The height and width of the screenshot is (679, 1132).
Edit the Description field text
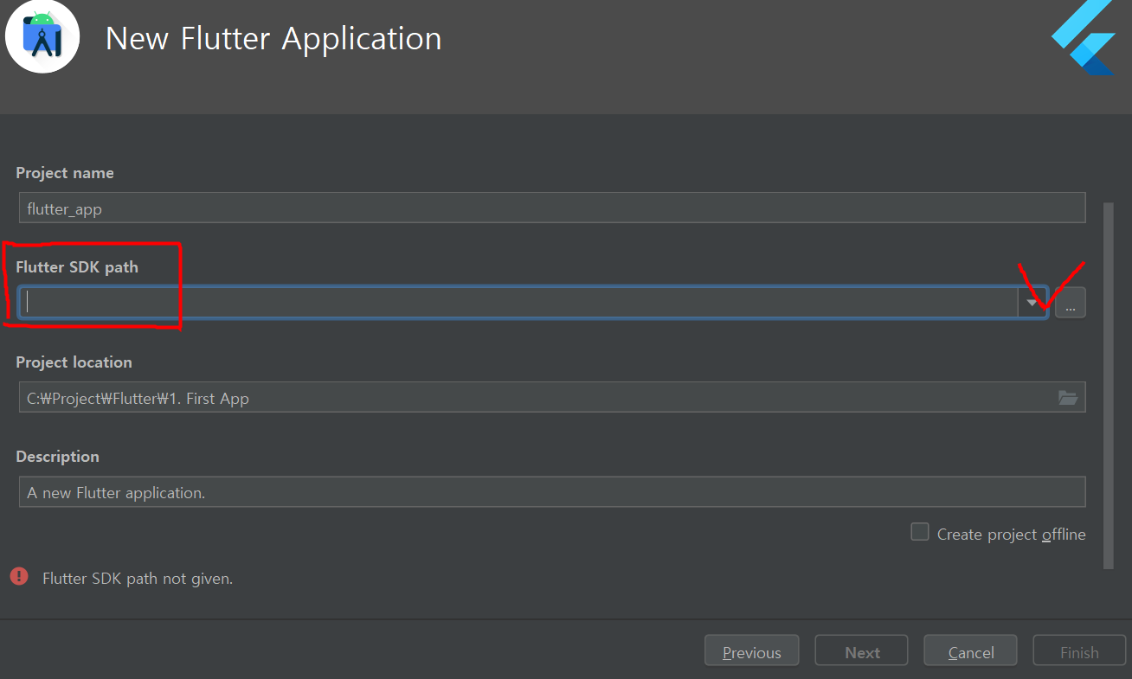[x=552, y=492]
